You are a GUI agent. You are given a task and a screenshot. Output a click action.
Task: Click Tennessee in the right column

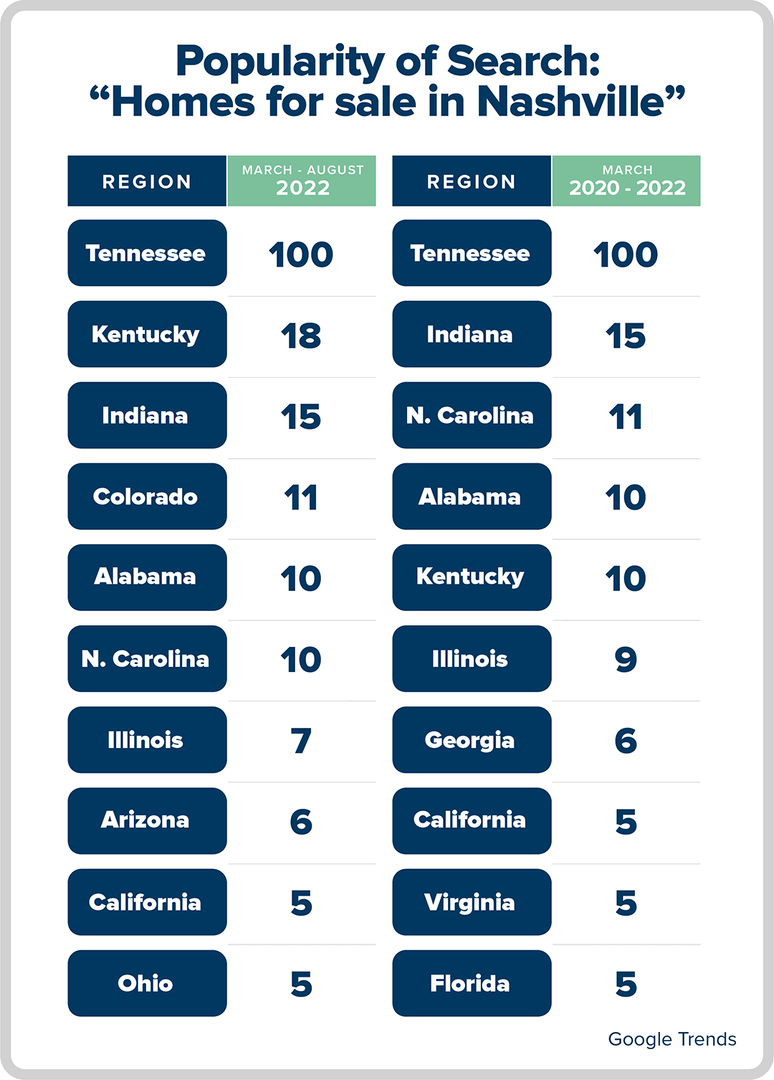point(472,253)
